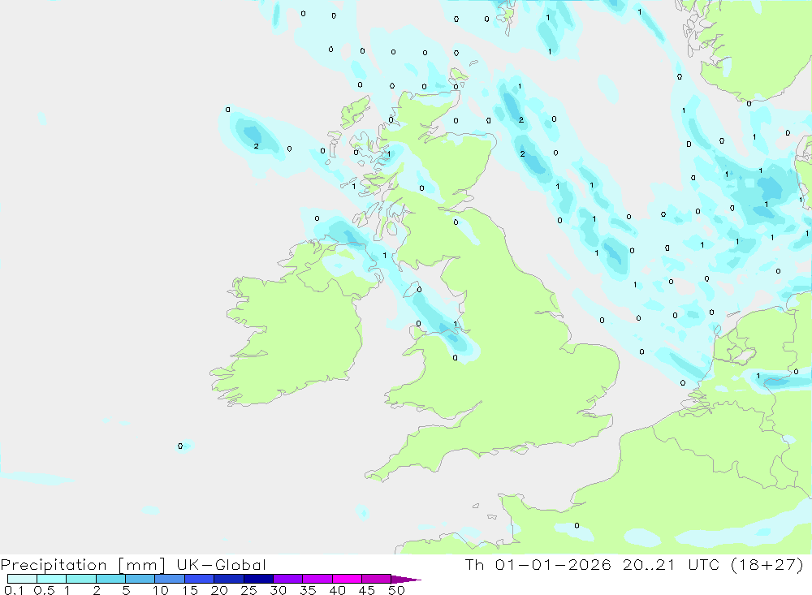Click the '0.1' legend scale value
812x595 pixels.
tap(15, 590)
